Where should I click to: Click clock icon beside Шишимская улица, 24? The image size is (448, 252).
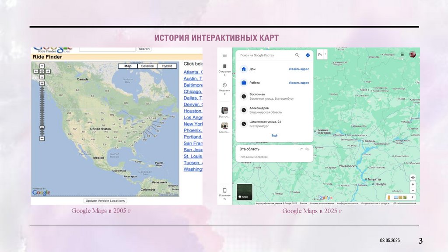coord(244,124)
